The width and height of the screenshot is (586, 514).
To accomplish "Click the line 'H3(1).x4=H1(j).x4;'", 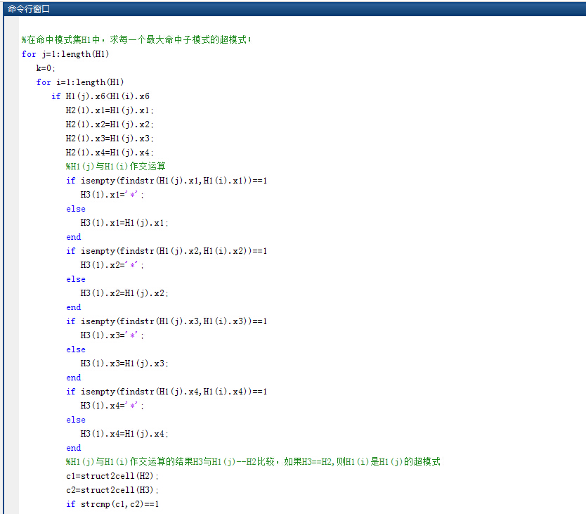I will pyautogui.click(x=124, y=434).
